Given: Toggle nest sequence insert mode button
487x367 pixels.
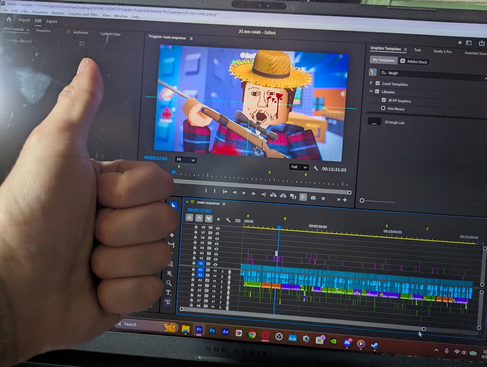Looking at the screenshot, I should coord(189,218).
